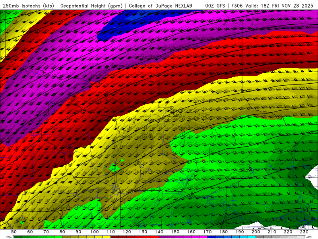
Task: Click the legend value 230
Action: 304,232
